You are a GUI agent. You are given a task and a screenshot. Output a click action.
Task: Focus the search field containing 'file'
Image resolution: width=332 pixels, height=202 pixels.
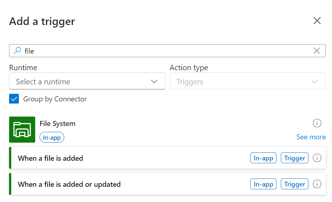pos(163,51)
